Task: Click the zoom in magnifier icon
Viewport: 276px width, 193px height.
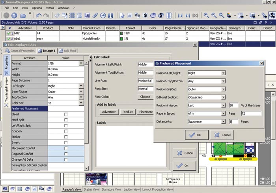Action: pyautogui.click(x=206, y=16)
